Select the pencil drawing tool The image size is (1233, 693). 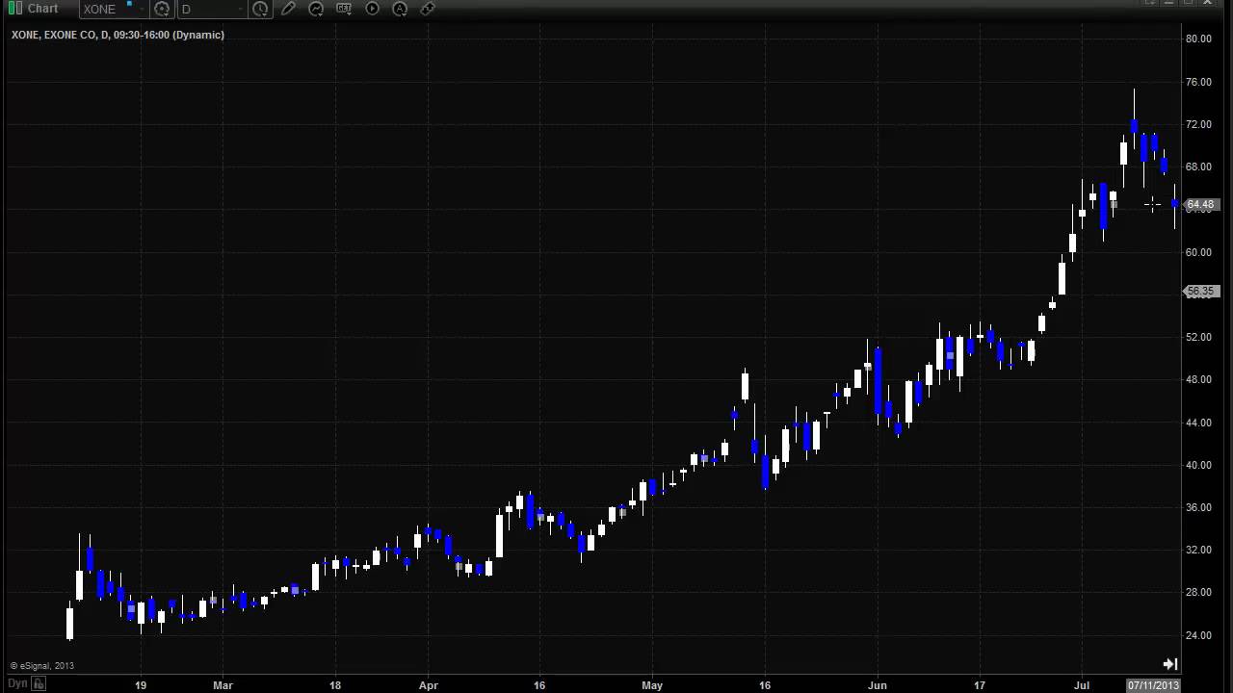(x=288, y=9)
